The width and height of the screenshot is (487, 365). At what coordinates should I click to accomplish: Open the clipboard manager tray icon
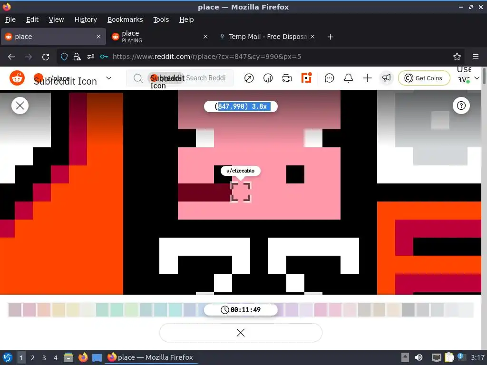pos(449,357)
